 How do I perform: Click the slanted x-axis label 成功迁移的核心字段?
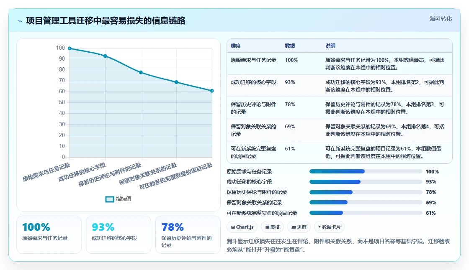[x=82, y=172]
